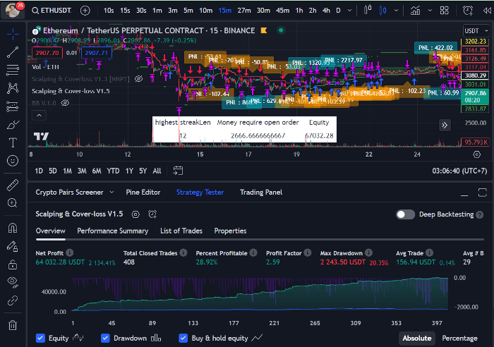The image size is (494, 347).
Task: Set date range to 6M
Action: pos(97,171)
